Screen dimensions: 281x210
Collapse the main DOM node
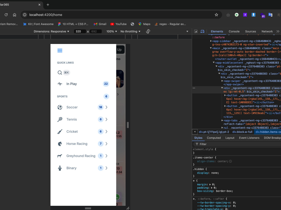tap(211, 48)
